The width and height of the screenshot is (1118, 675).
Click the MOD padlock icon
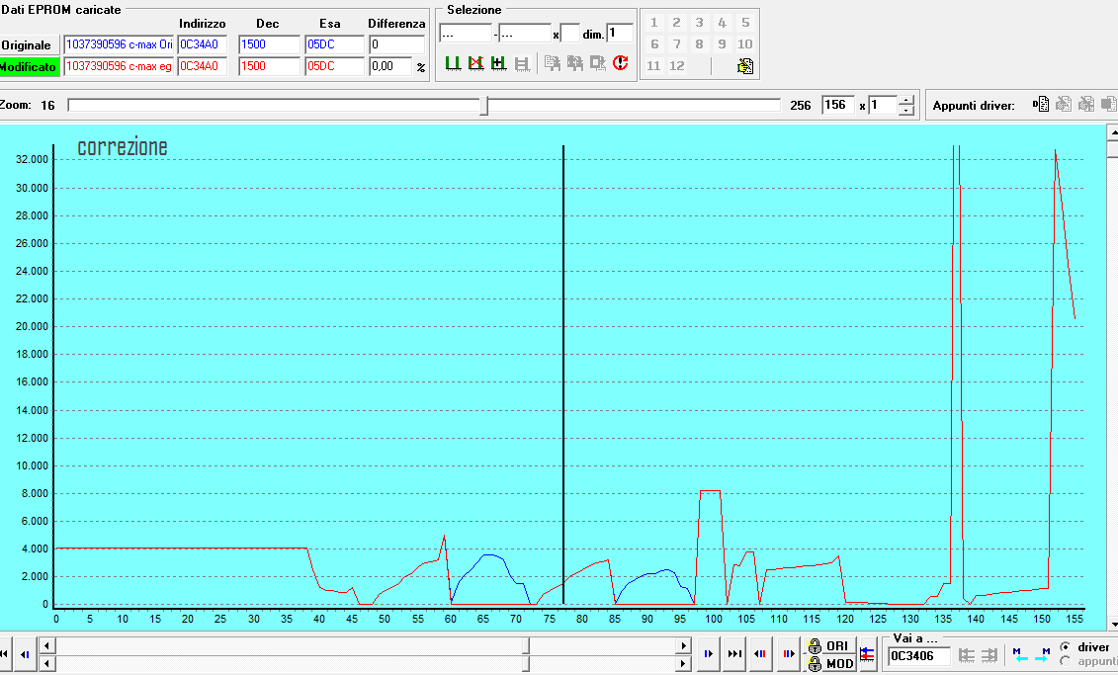point(815,663)
